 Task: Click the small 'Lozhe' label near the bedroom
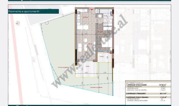click(x=102, y=56)
